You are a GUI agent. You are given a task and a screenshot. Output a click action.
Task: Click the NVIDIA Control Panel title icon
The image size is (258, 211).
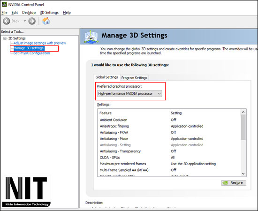click(4, 4)
